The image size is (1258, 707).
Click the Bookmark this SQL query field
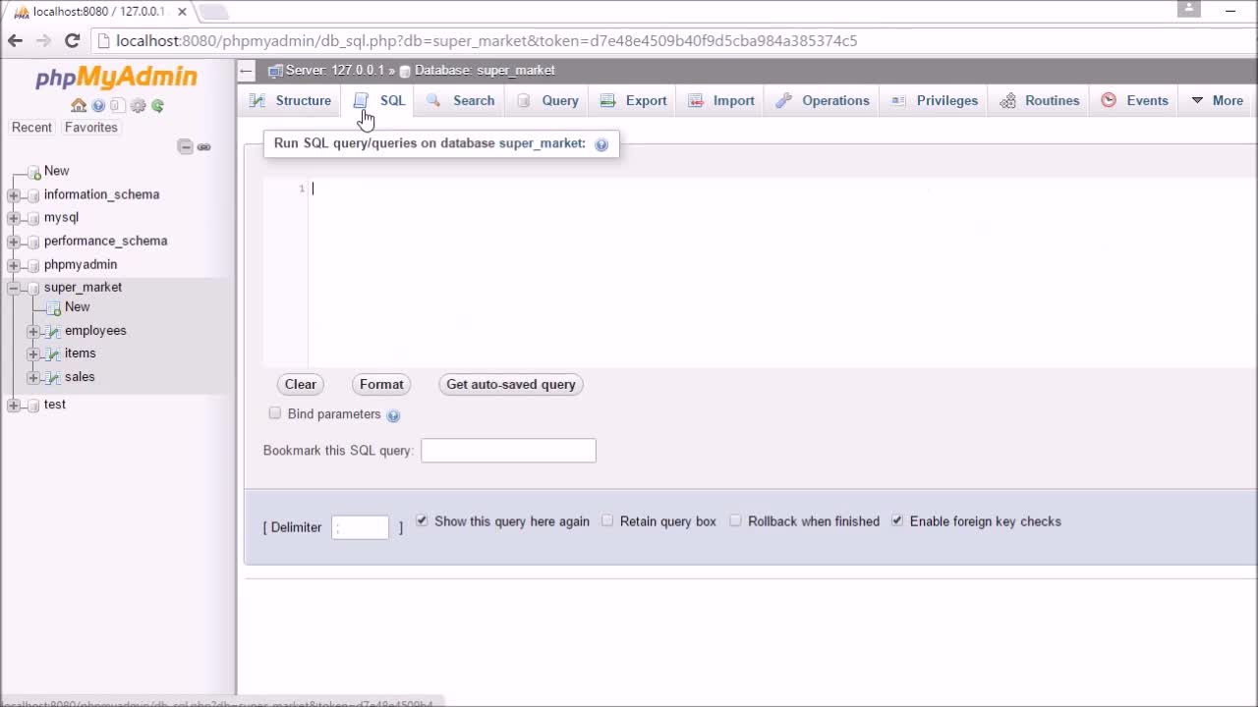pos(508,450)
